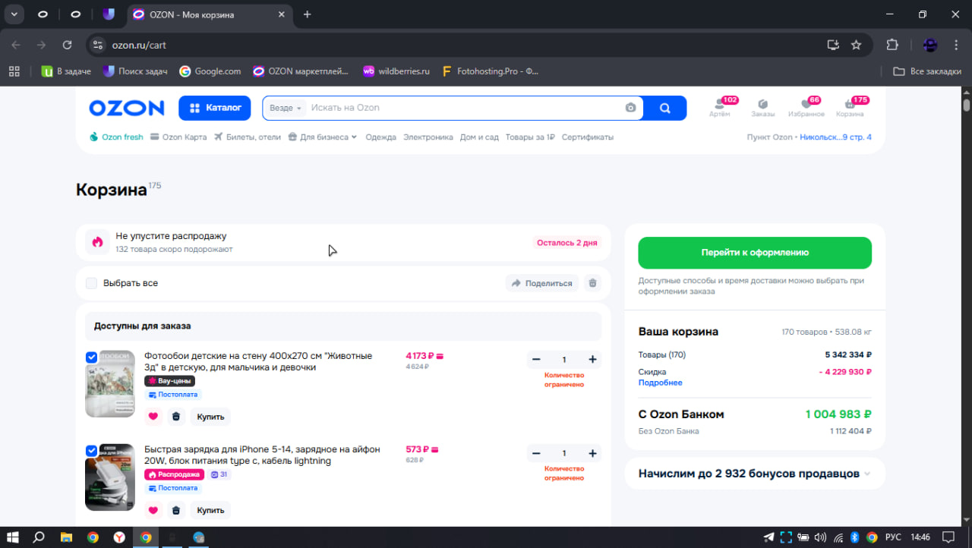Open Telegram from the system tray
Screen dimensions: 972x548
point(769,537)
